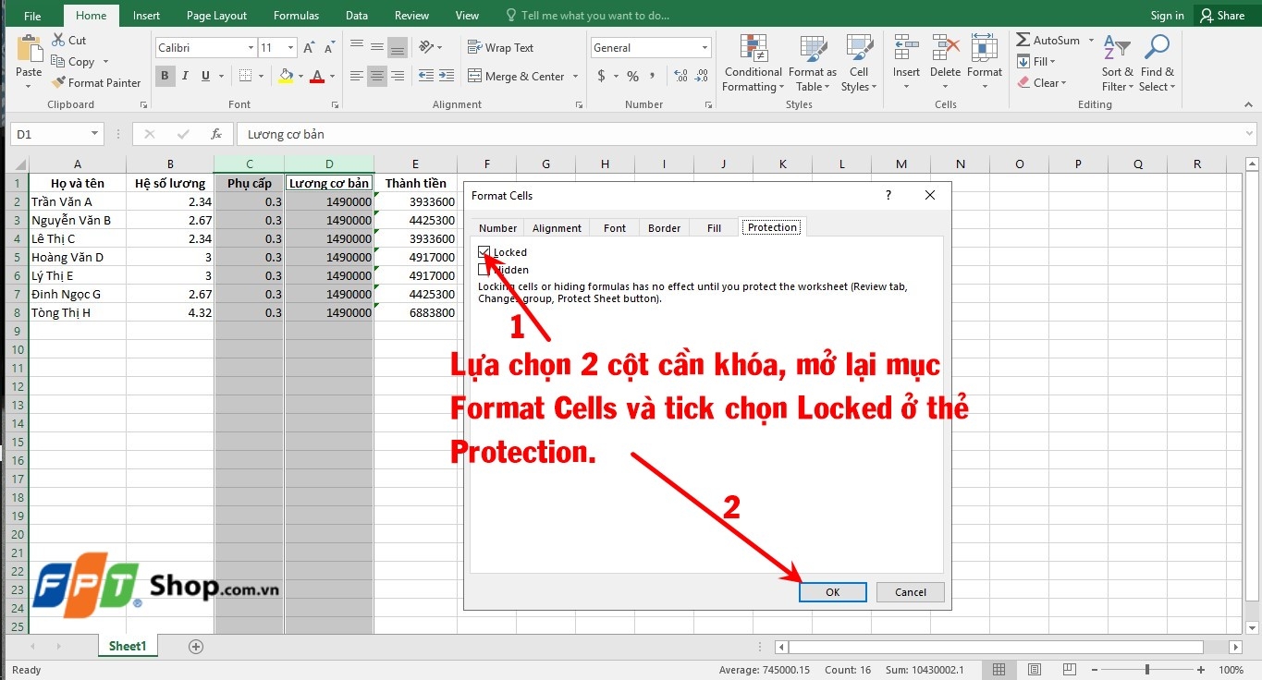Viewport: 1262px width, 680px height.
Task: Enable the Hidden checkbox
Action: [484, 270]
